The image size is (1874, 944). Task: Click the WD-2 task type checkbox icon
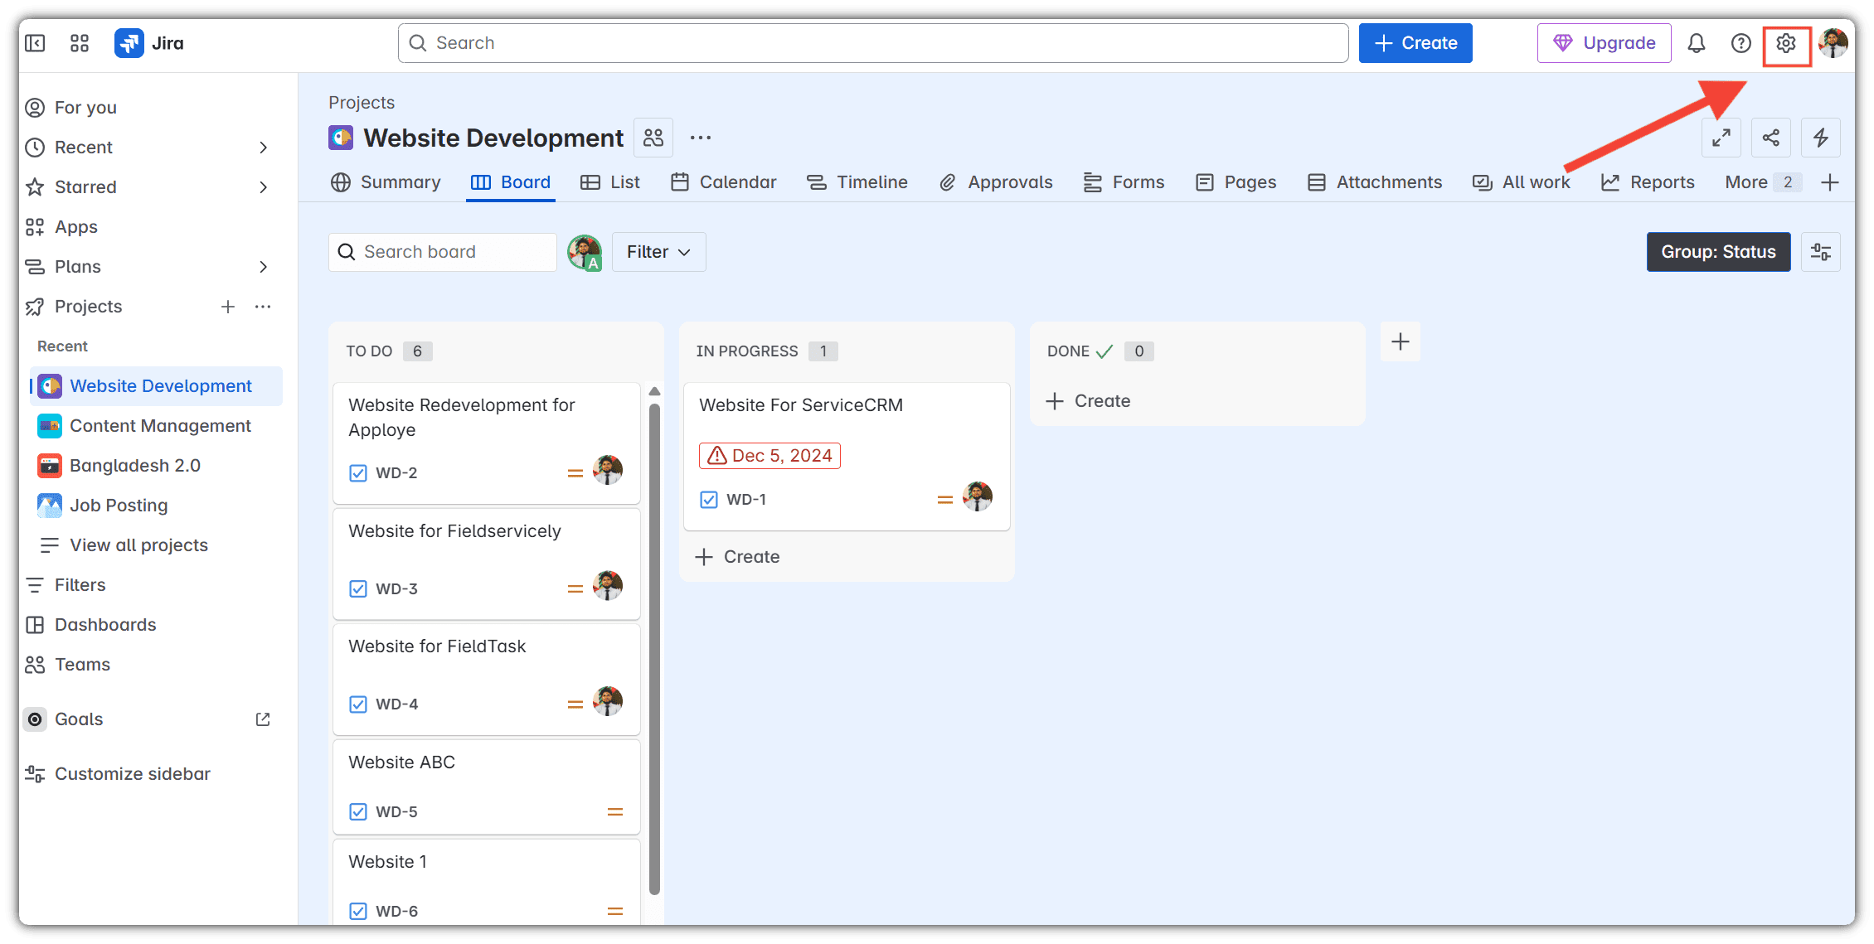tap(358, 473)
